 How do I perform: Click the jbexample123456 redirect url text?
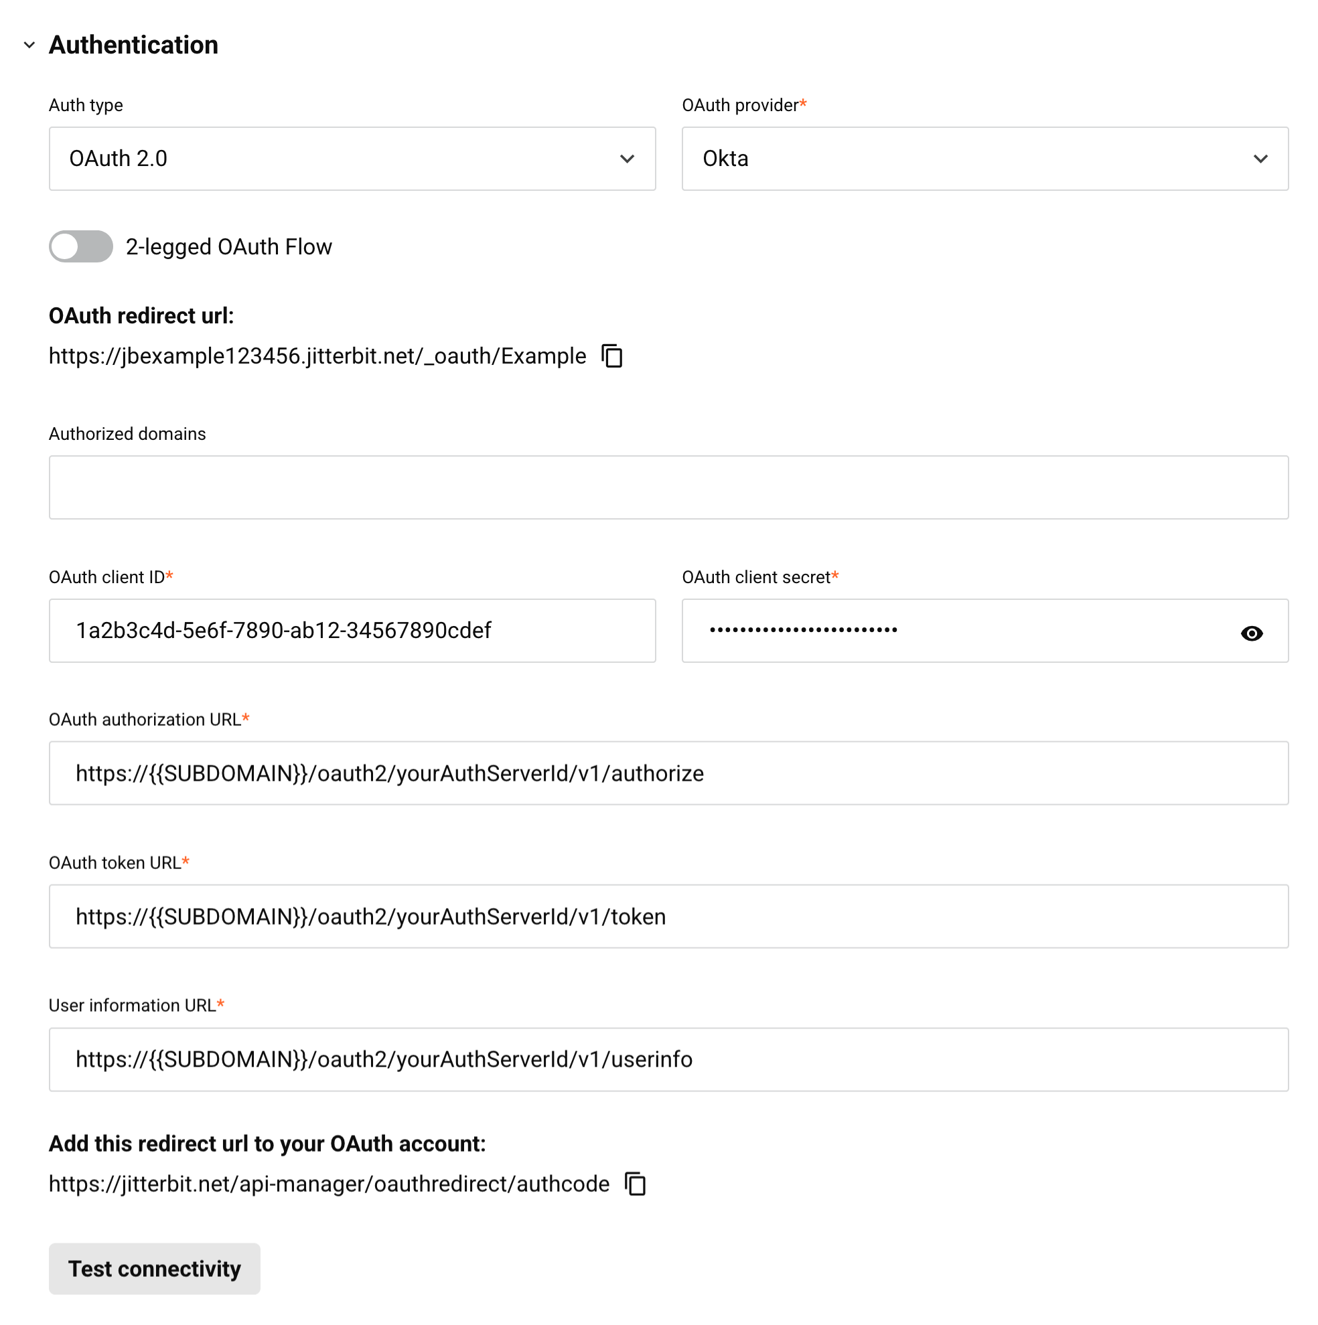[x=317, y=356]
